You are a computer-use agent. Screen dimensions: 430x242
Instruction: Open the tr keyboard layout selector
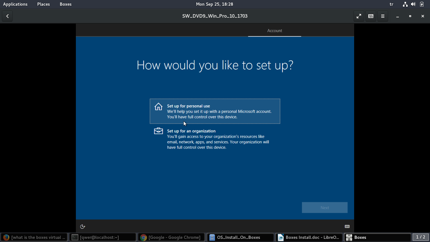tap(392, 4)
